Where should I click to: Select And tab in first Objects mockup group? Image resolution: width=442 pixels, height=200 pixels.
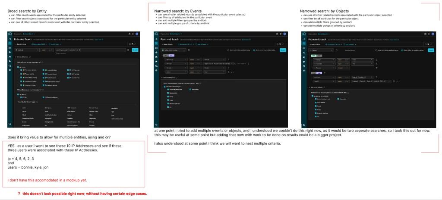click(x=314, y=56)
